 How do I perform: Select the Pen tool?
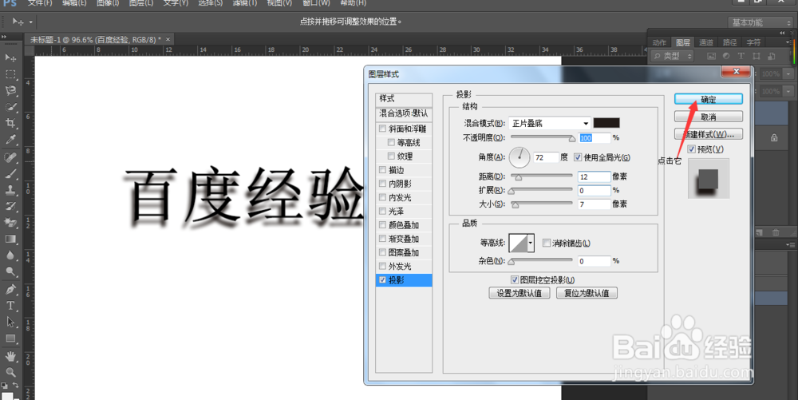point(10,289)
